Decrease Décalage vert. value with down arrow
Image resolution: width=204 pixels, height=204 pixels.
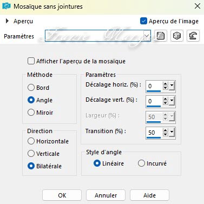(165, 103)
